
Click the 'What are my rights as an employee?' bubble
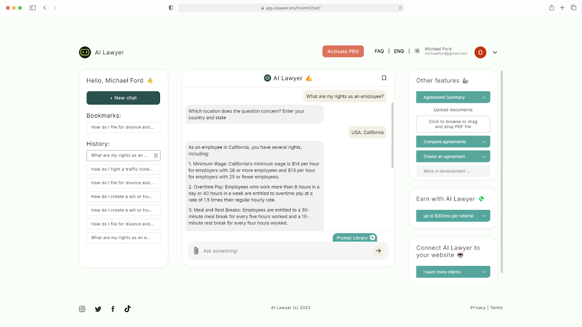coord(345,96)
